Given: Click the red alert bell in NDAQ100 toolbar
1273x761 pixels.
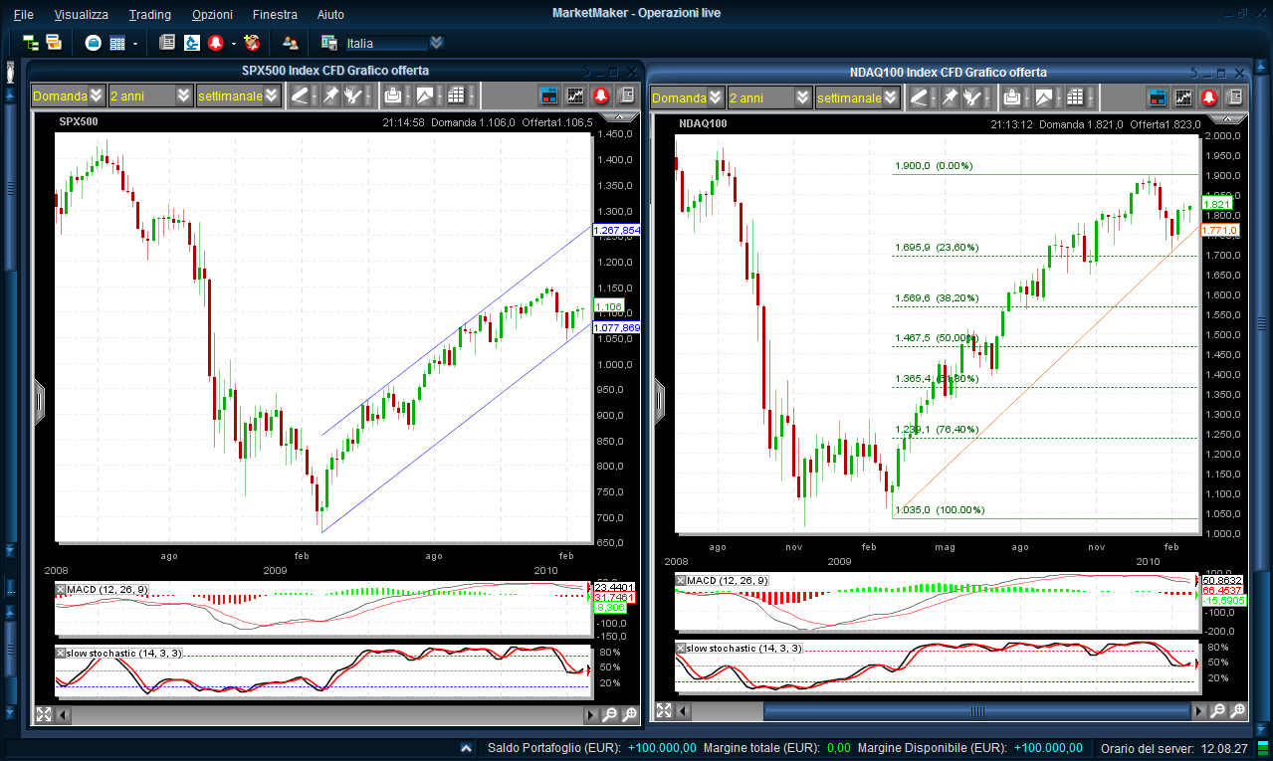Looking at the screenshot, I should 1209,97.
